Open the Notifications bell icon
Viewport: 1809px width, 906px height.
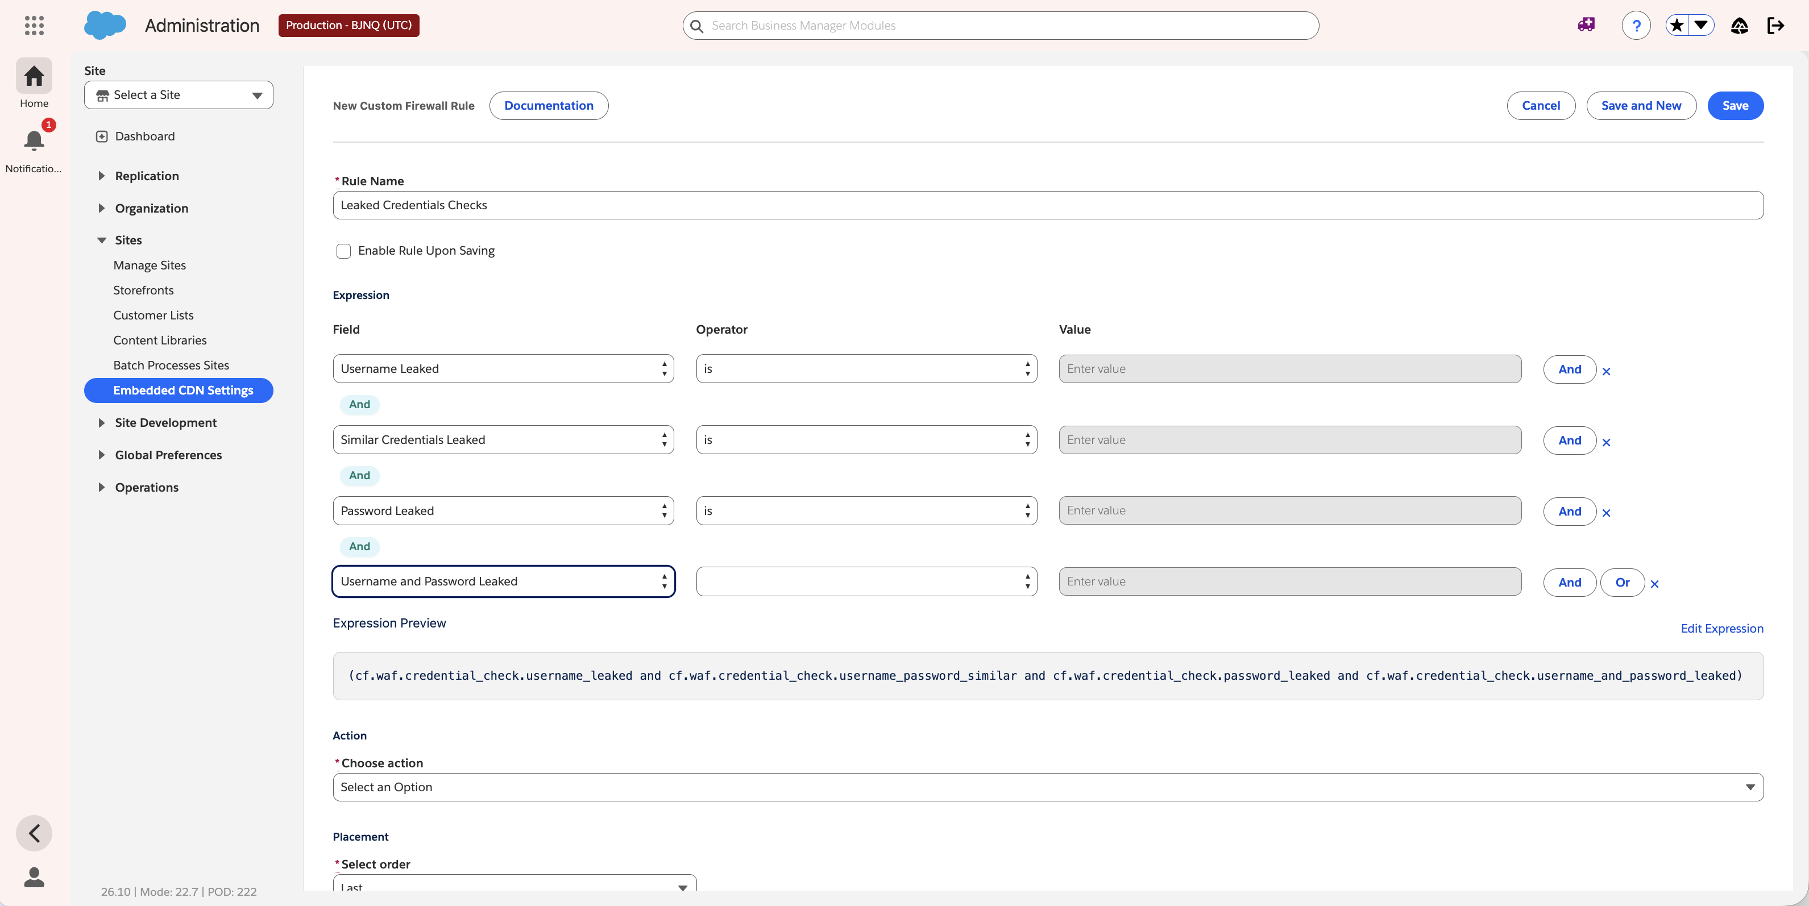[34, 140]
